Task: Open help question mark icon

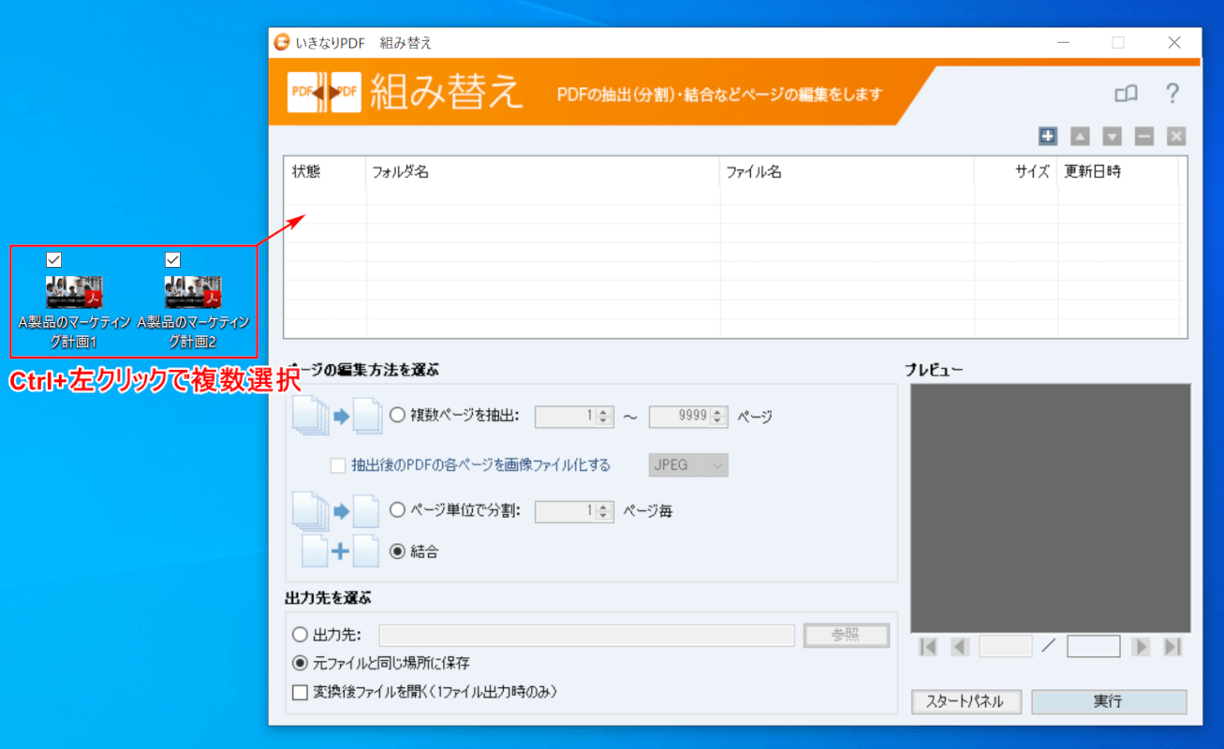Action: [x=1172, y=94]
